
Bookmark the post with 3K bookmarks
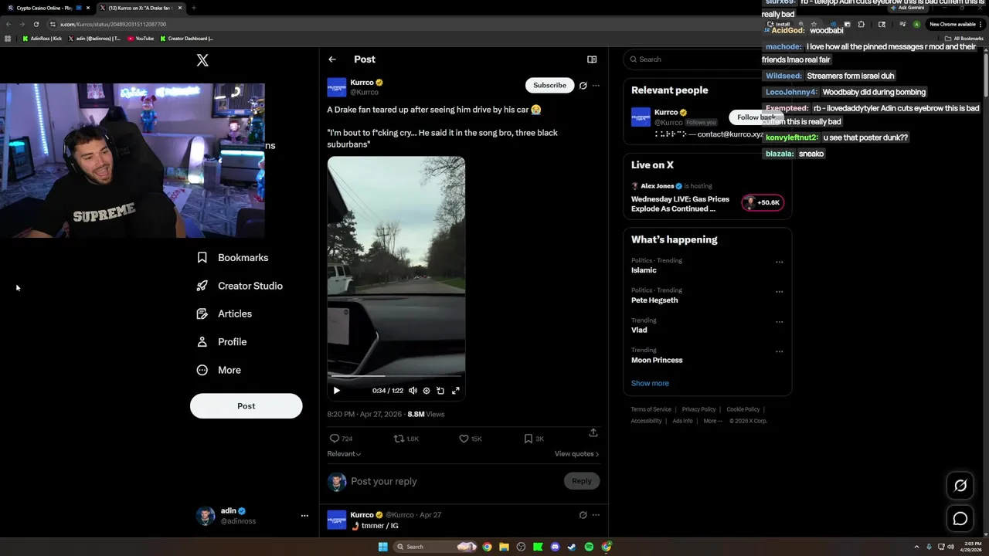(x=534, y=439)
